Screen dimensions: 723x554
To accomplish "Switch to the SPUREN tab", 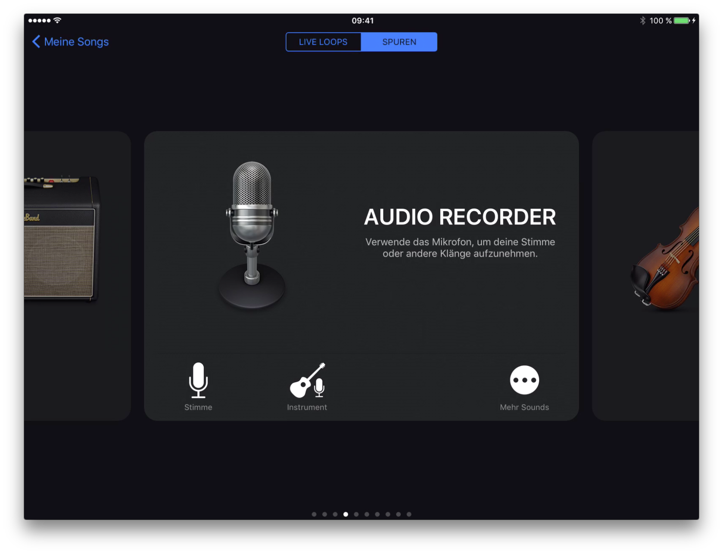I will tap(399, 42).
